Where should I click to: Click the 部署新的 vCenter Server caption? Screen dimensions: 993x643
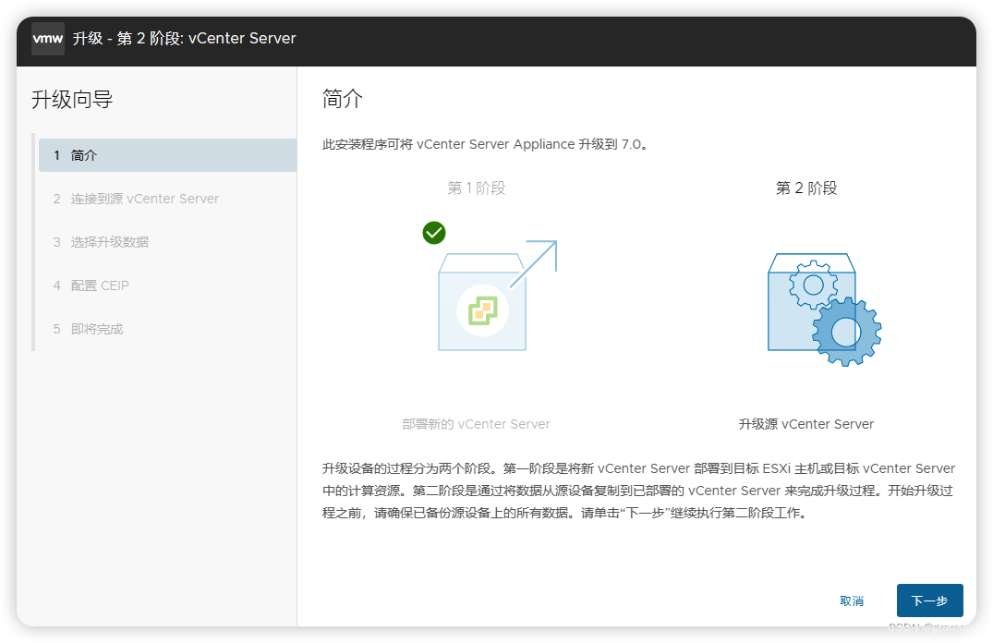tap(477, 424)
